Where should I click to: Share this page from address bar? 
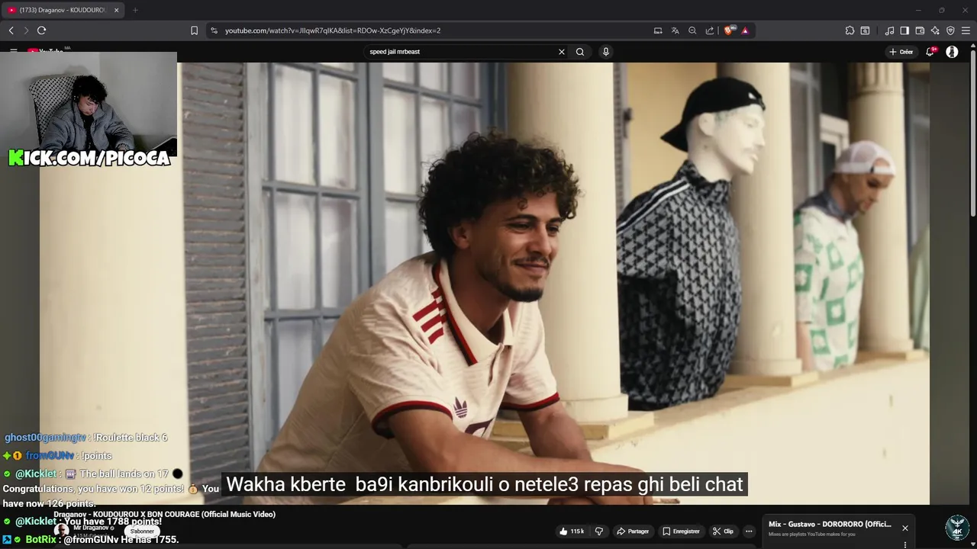point(710,30)
